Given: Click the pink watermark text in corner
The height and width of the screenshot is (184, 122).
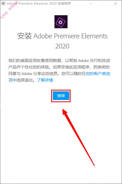Looking at the screenshot, I should click(9, 10).
